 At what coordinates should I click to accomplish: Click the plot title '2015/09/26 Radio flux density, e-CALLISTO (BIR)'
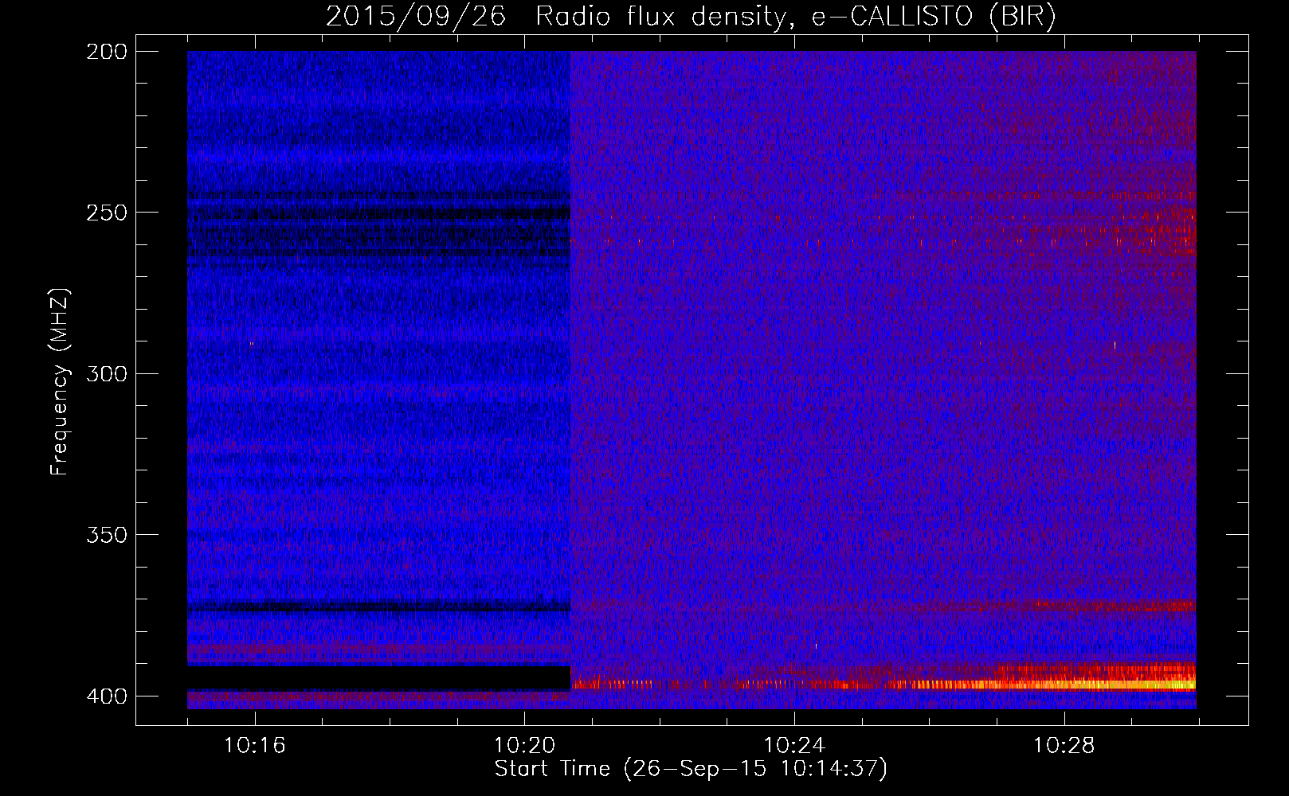(691, 16)
